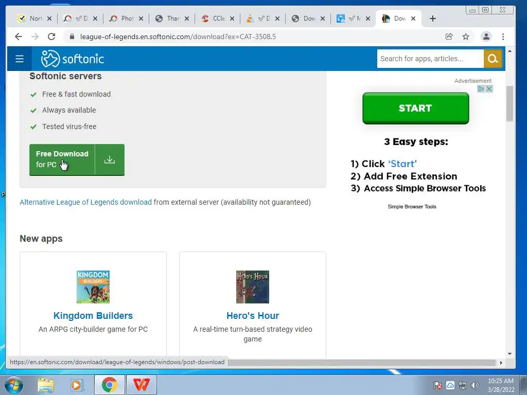Close the advertisement with X icon
Screen dimensions: 527x395
489,88
